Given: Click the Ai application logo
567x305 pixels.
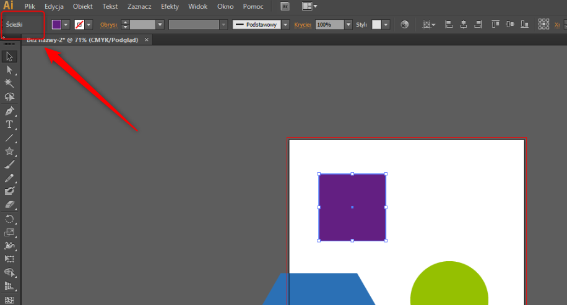Looking at the screenshot, I should (x=8, y=6).
